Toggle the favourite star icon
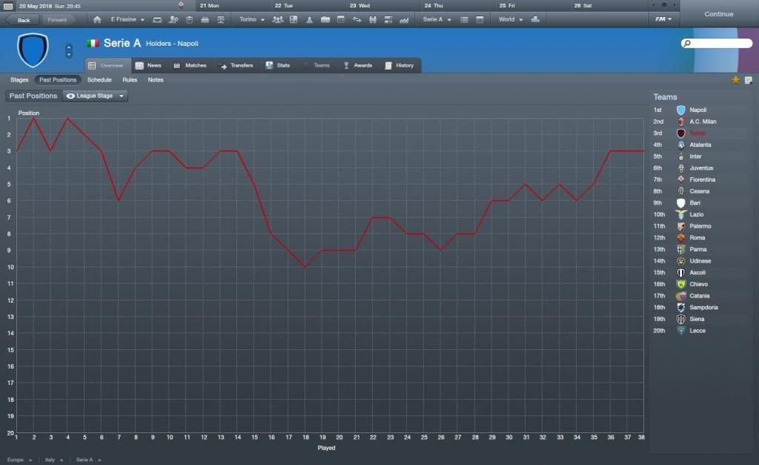759x465 pixels. pyautogui.click(x=736, y=80)
